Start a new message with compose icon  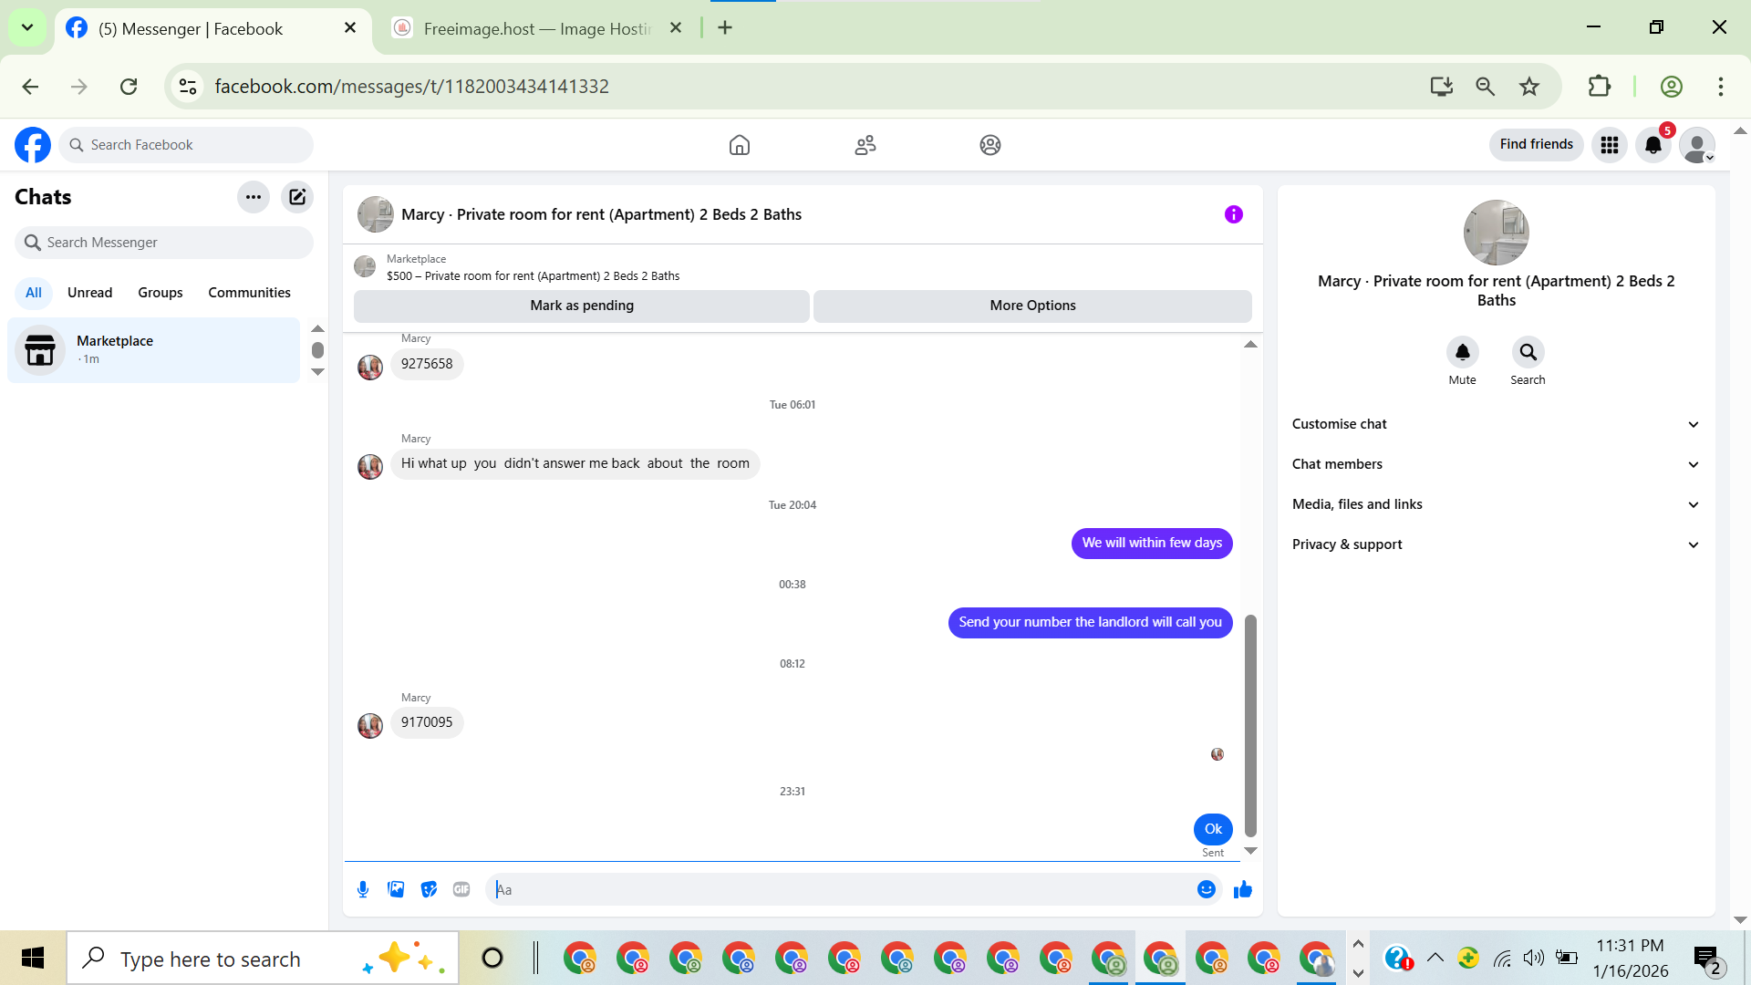coord(297,197)
